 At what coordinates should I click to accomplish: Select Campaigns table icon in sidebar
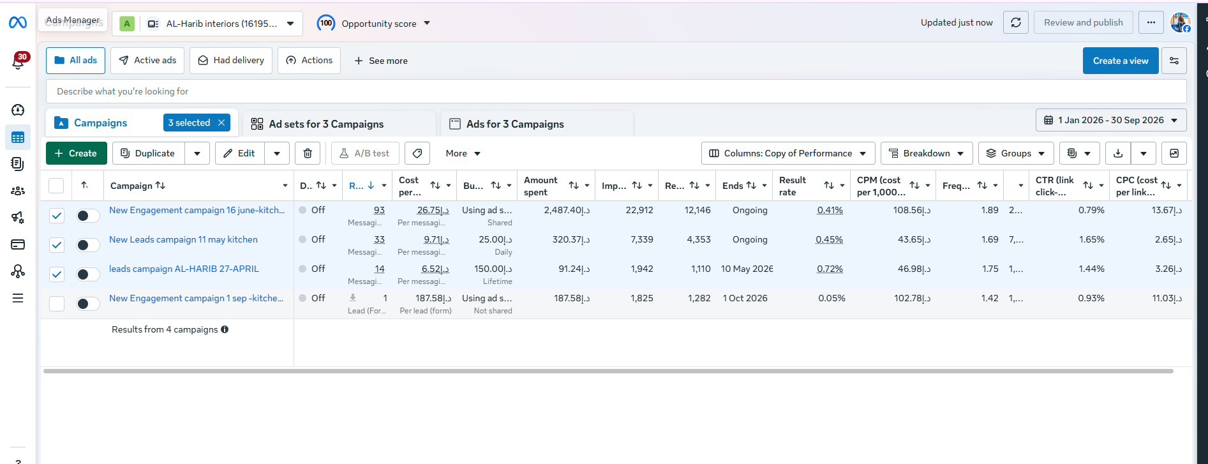point(18,137)
